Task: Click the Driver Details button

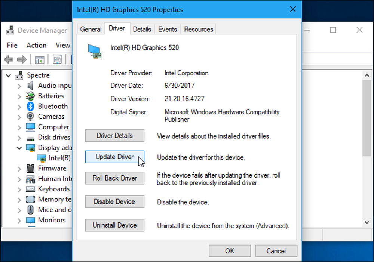Action: (x=115, y=136)
